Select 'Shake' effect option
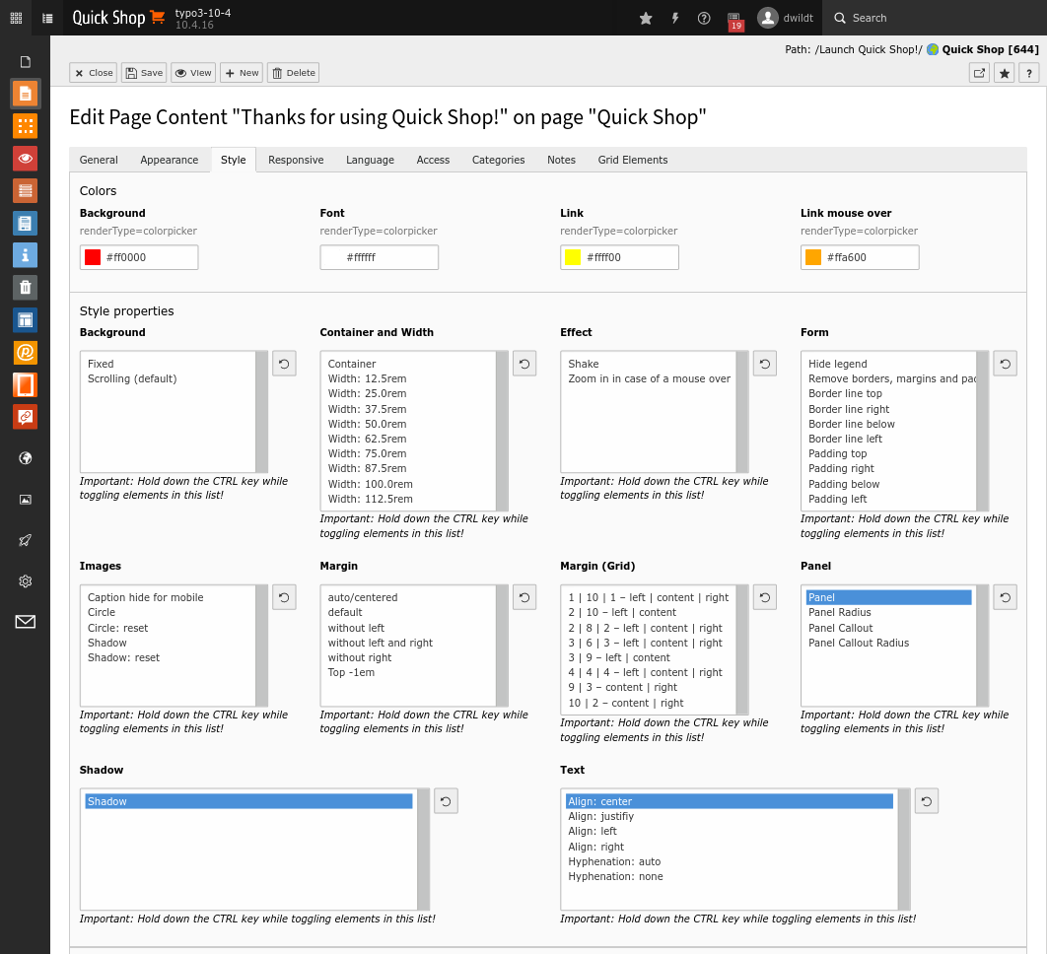The height and width of the screenshot is (954, 1047). point(650,364)
